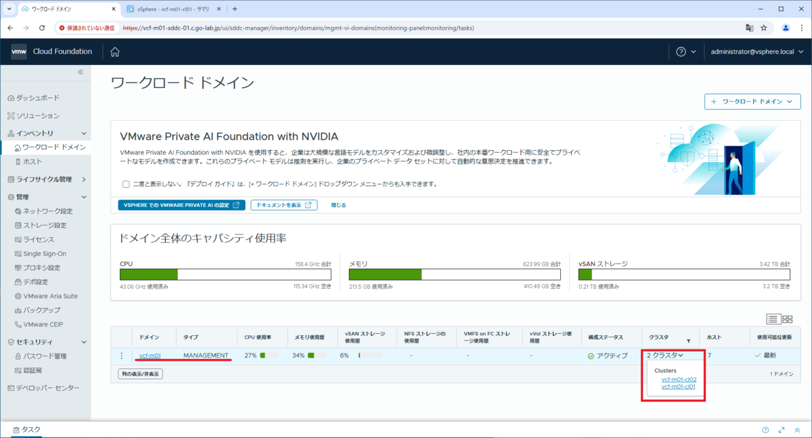Viewport: 812px width, 438px height.
Task: Collapse the 2 クラスタ dropdown
Action: coord(665,356)
